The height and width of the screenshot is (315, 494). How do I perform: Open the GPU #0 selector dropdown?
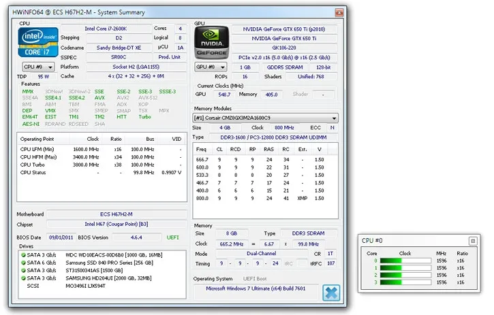click(x=211, y=67)
